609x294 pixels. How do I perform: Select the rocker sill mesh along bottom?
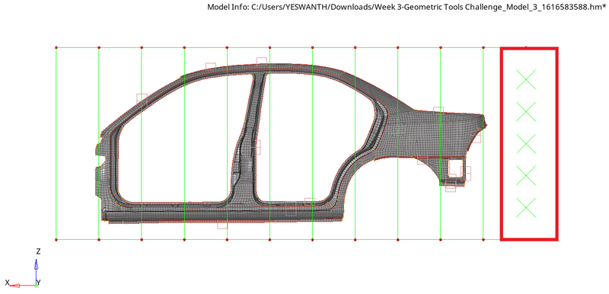pos(222,215)
